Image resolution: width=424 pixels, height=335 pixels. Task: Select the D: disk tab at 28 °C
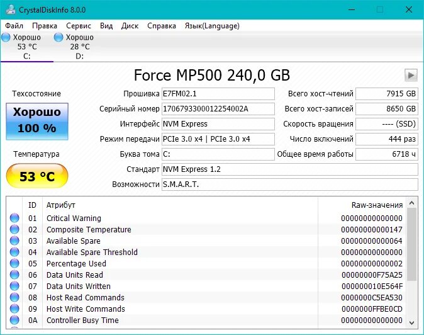[x=80, y=47]
